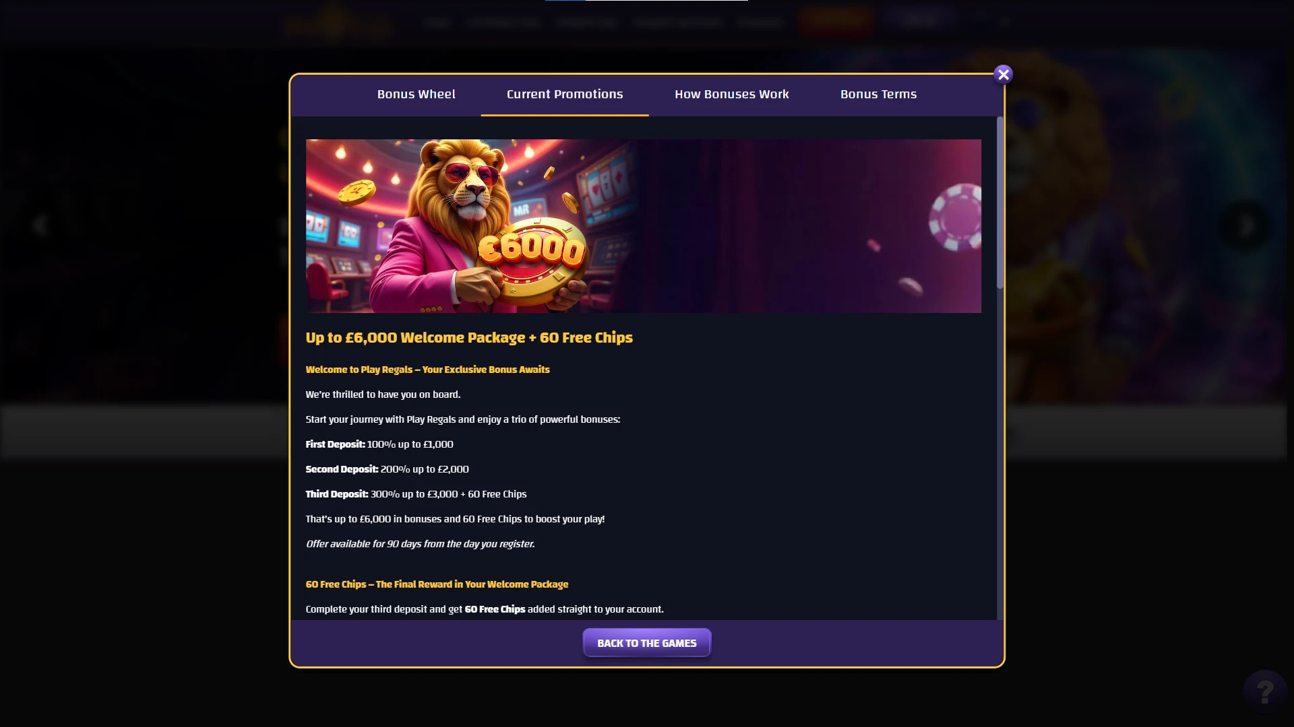Click the blurred orange button in header
The image size is (1294, 727).
(836, 20)
